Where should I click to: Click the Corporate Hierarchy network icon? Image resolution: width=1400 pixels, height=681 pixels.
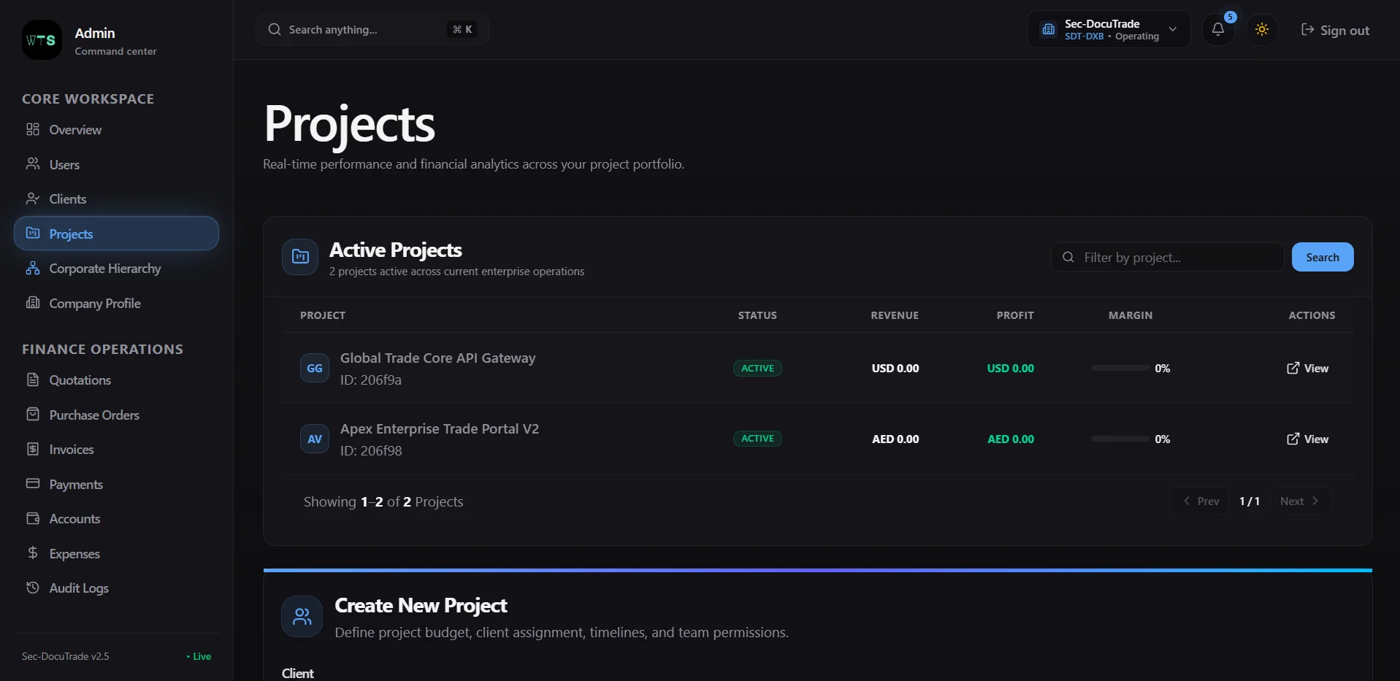33,268
